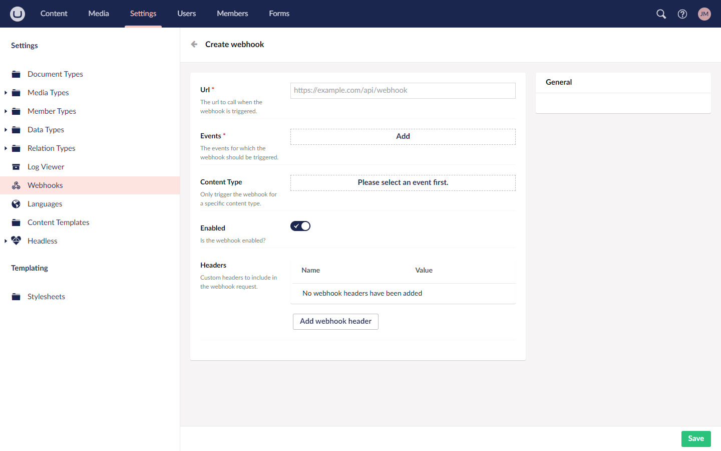This screenshot has width=721, height=451.
Task: Click the Umbraco logo in the top bar
Action: (17, 14)
